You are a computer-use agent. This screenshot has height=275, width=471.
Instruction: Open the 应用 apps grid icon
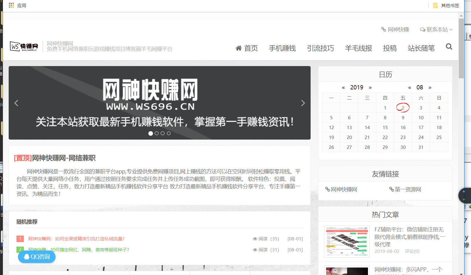click(x=11, y=5)
